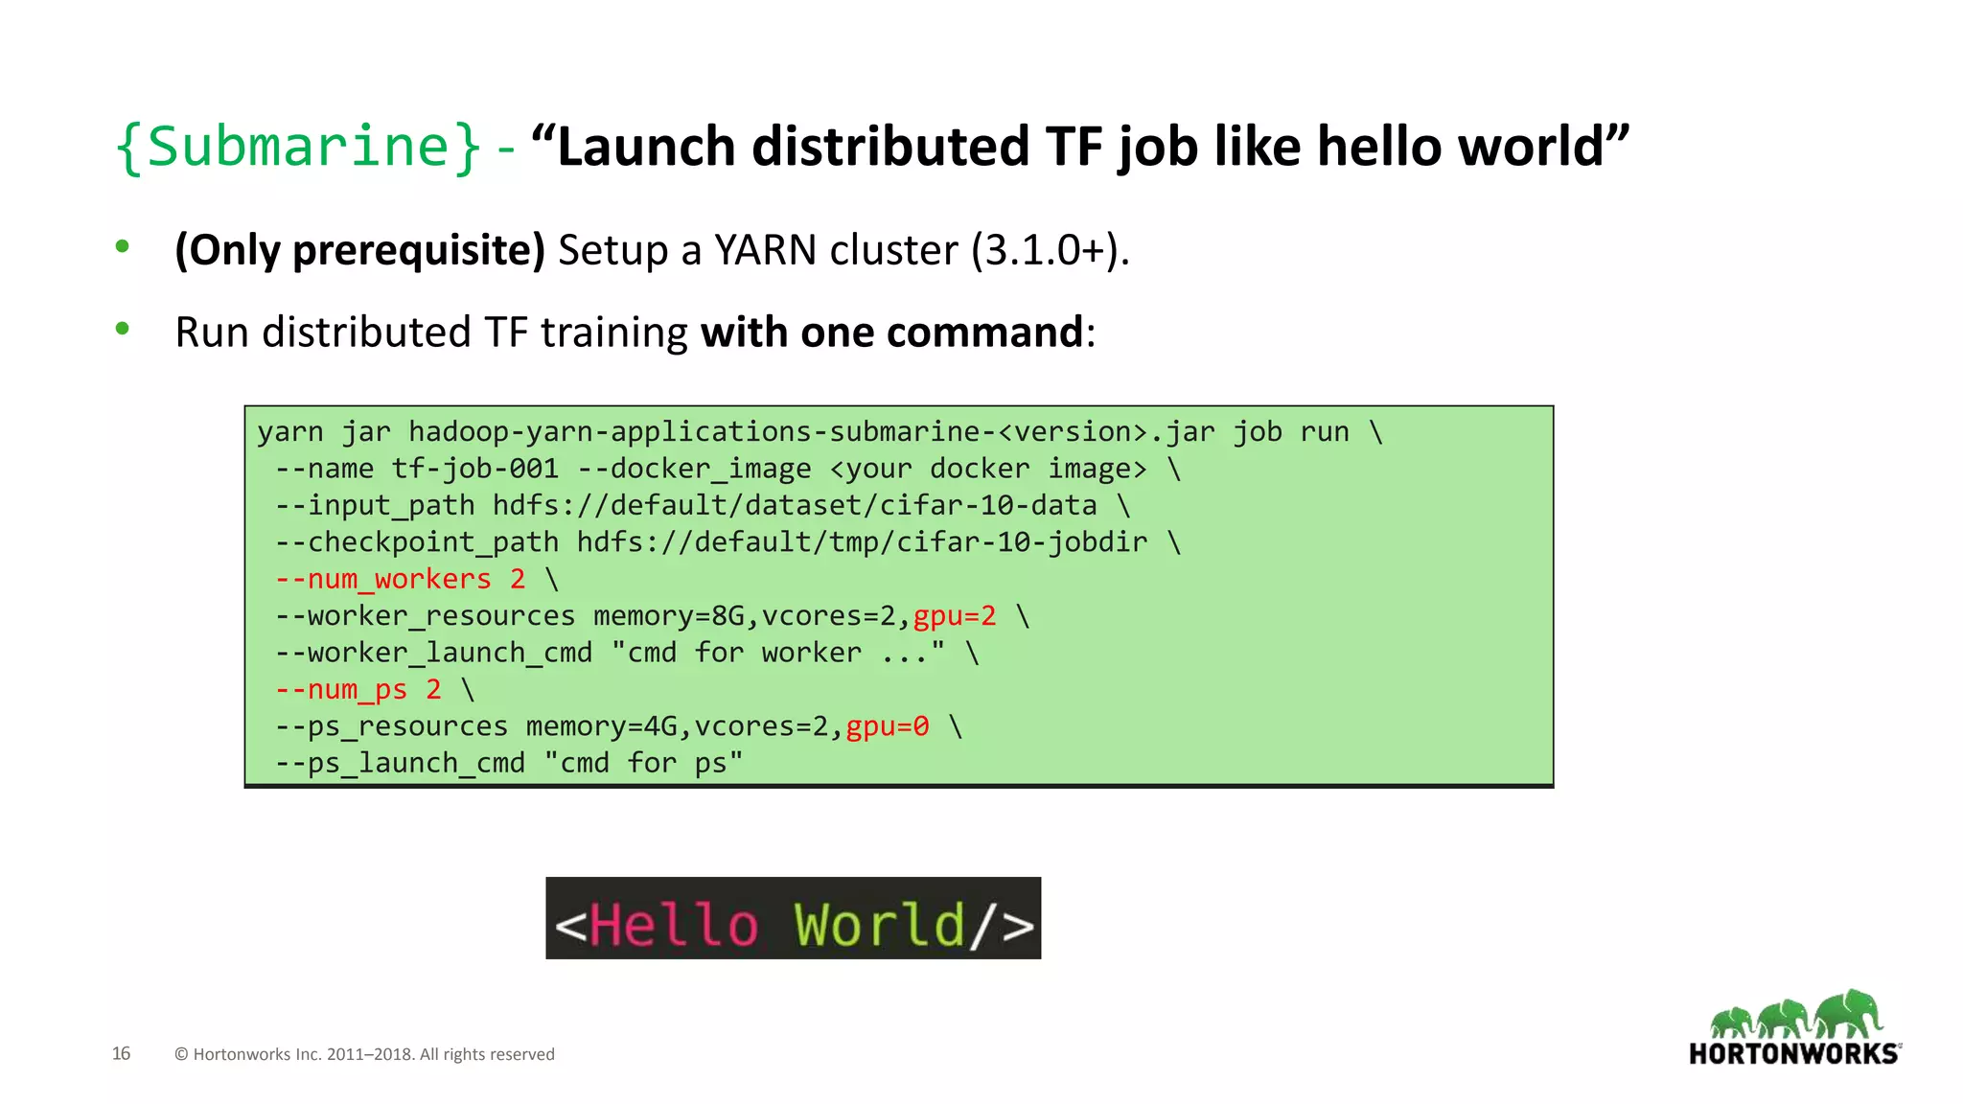Select the "(Only prerequisite)" bold text
This screenshot has width=1963, height=1104.
coord(359,250)
